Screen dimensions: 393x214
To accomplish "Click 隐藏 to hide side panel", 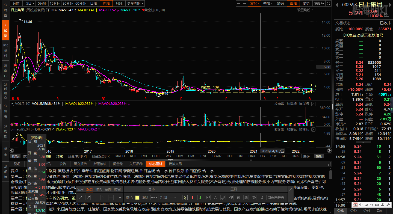I will [318, 3].
